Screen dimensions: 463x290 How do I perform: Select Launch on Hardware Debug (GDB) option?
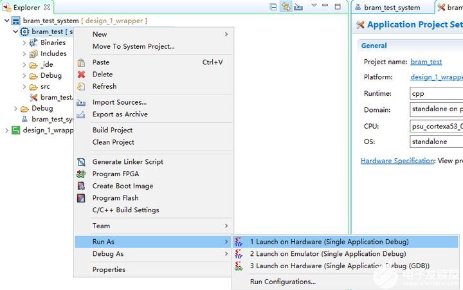click(x=345, y=266)
